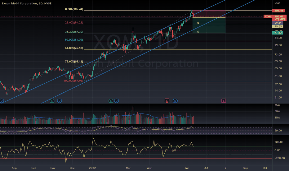Click the 105.48 red price label

tap(278, 11)
